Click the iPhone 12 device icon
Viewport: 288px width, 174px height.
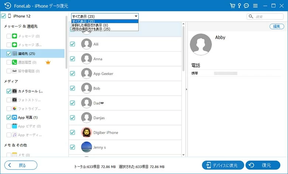[x=9, y=16]
